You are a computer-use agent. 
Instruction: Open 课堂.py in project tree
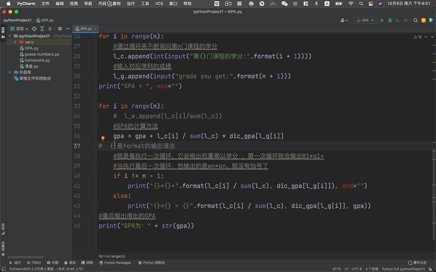click(32, 66)
